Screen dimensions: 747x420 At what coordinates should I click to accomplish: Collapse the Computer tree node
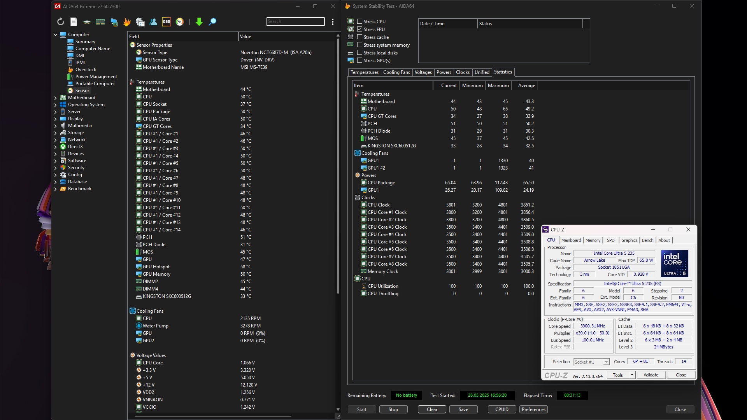click(x=56, y=35)
